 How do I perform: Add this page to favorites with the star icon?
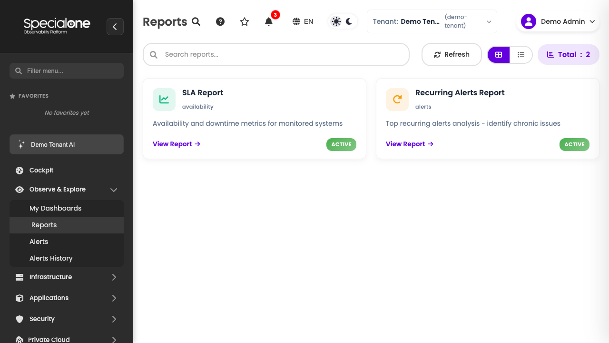[x=245, y=21]
